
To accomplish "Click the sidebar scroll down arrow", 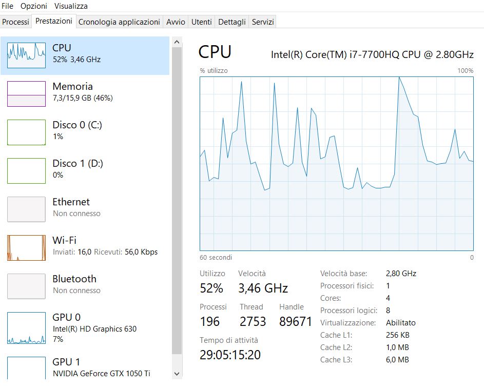I will pos(177,374).
